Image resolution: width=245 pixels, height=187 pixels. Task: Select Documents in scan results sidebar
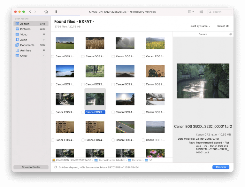pyautogui.click(x=27, y=45)
